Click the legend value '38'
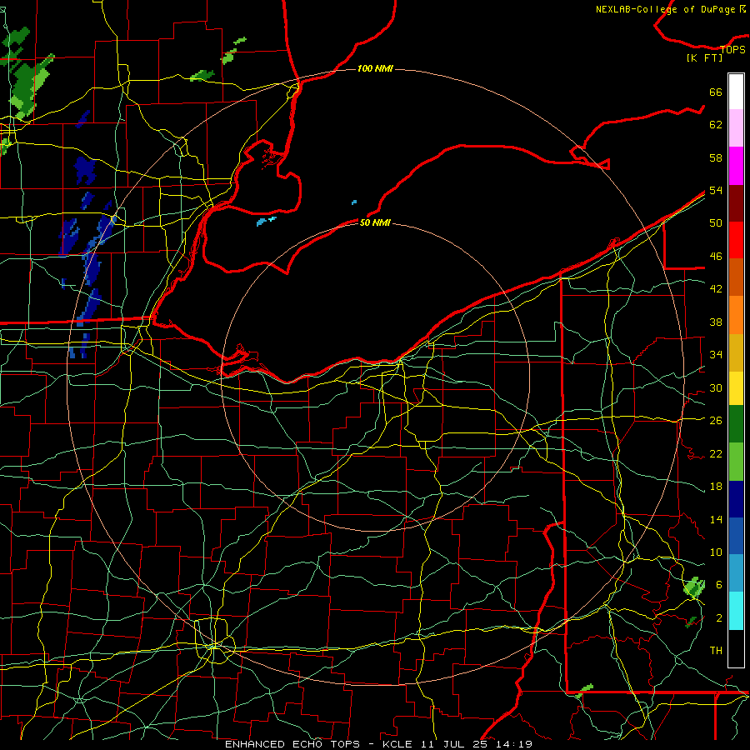 click(716, 322)
